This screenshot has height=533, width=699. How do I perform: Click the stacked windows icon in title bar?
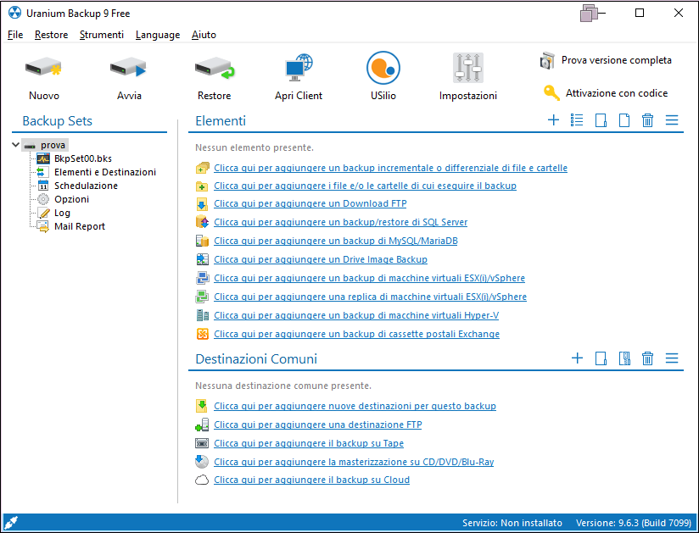(590, 13)
